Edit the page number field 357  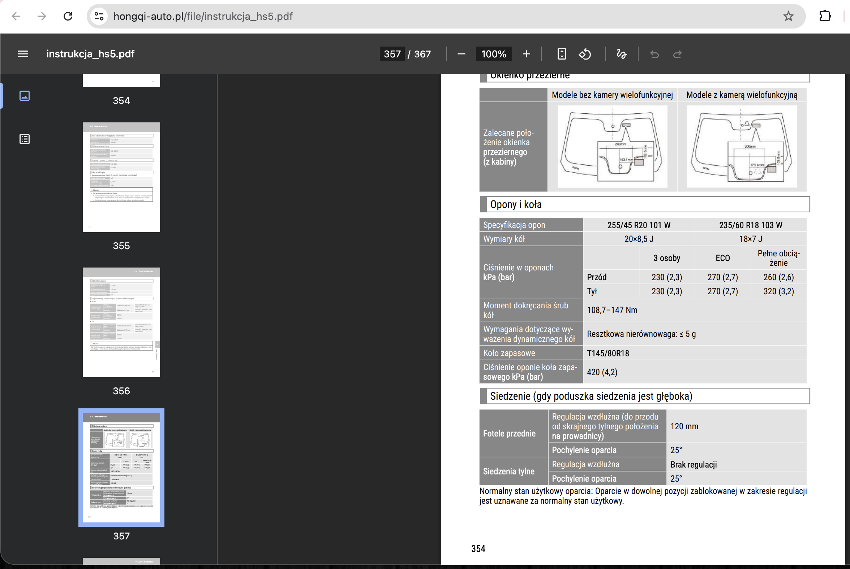coord(392,54)
